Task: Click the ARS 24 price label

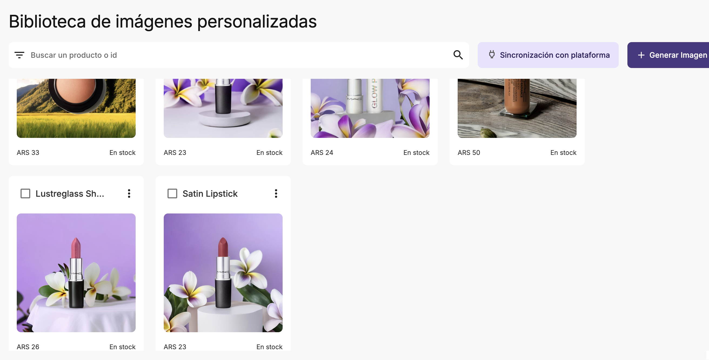Action: coord(322,152)
